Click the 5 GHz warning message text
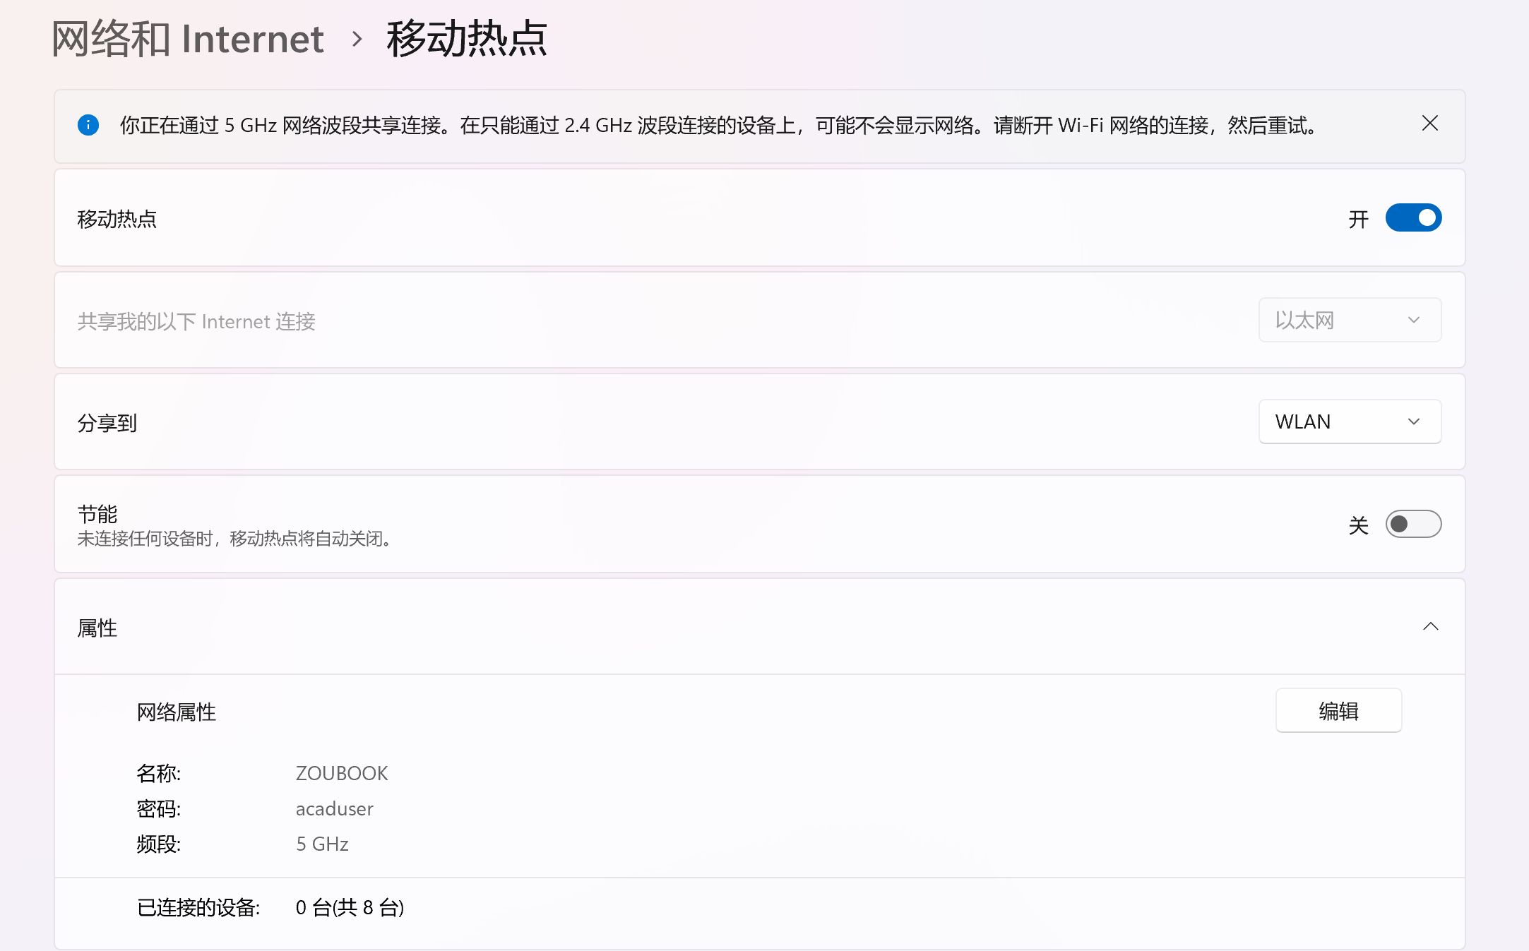1529x951 pixels. 719,126
